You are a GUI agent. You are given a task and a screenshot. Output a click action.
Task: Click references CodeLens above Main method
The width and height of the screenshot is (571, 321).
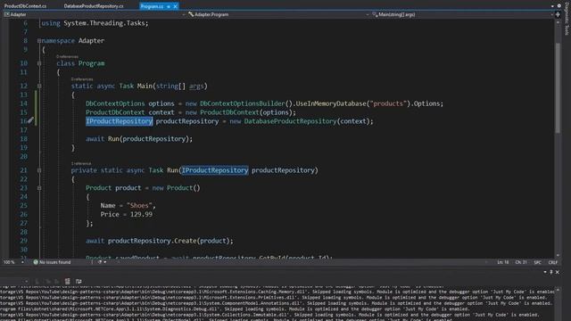(82, 79)
